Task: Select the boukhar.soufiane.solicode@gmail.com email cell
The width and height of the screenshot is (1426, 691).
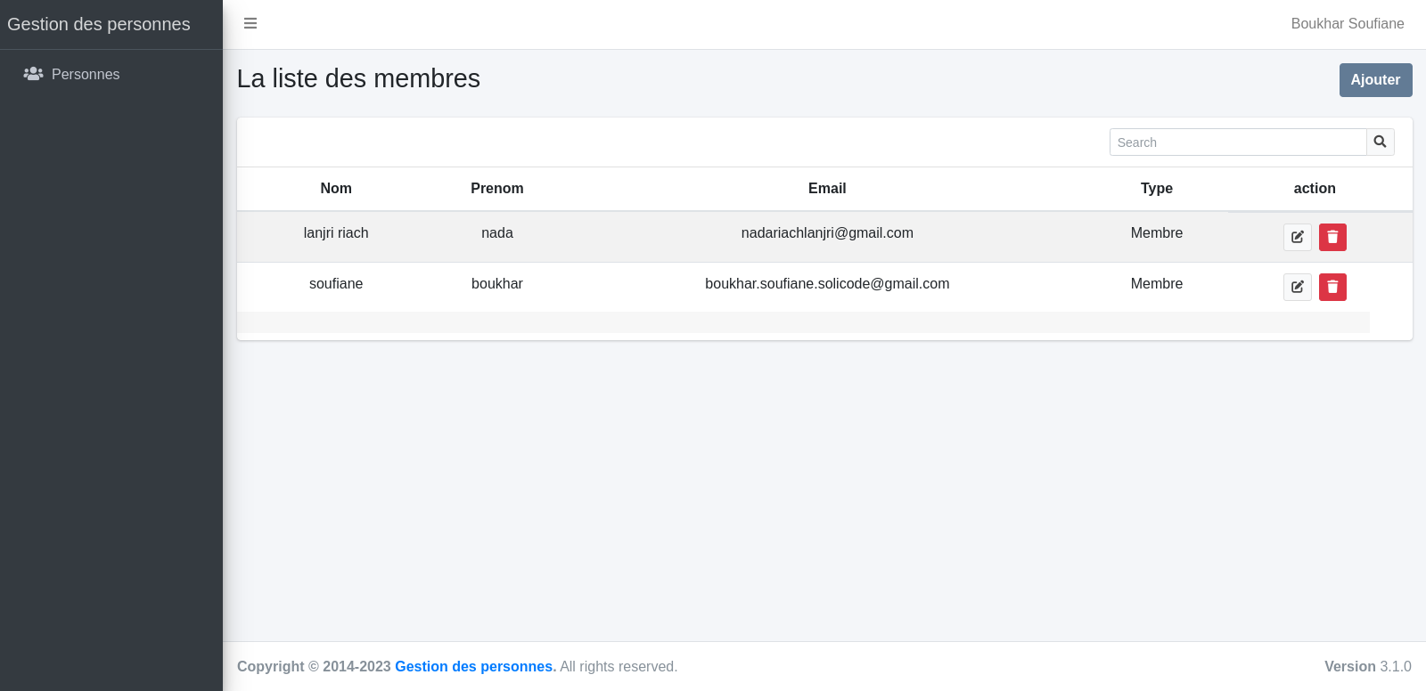Action: tap(826, 284)
